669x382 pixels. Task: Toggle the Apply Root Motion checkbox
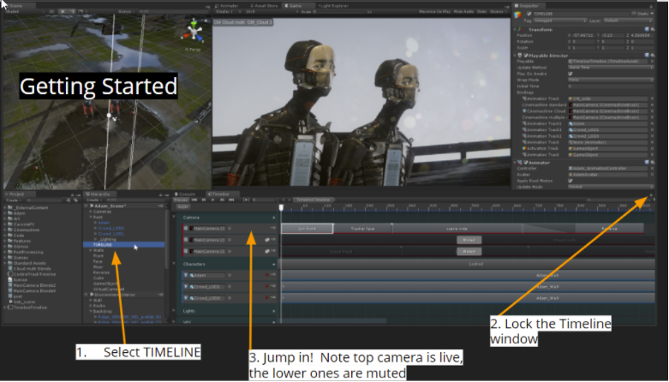tap(570, 180)
